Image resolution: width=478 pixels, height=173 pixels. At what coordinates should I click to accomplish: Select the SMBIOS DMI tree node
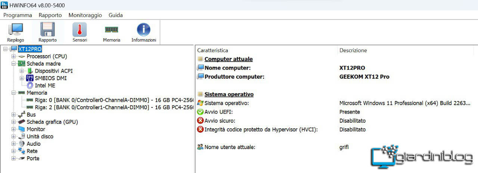pyautogui.click(x=51, y=78)
